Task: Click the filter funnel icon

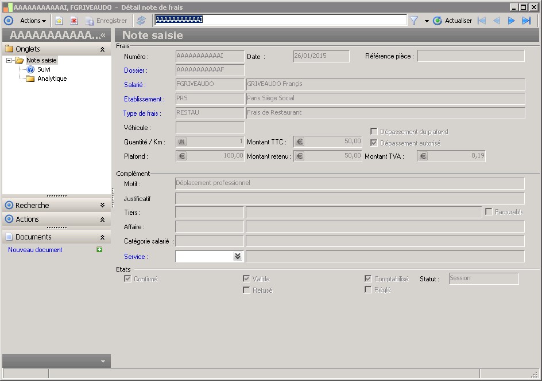Action: 413,21
